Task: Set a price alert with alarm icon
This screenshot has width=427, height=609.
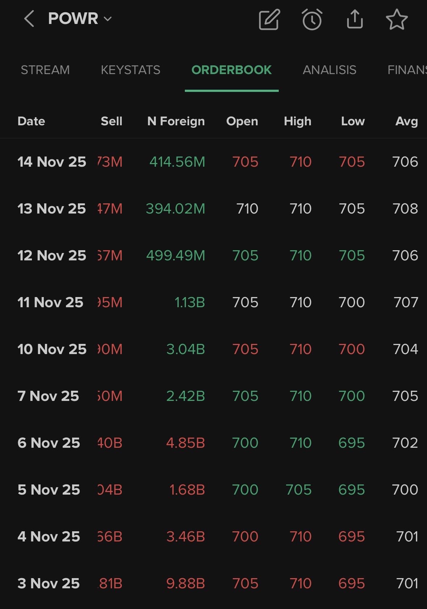Action: (312, 20)
